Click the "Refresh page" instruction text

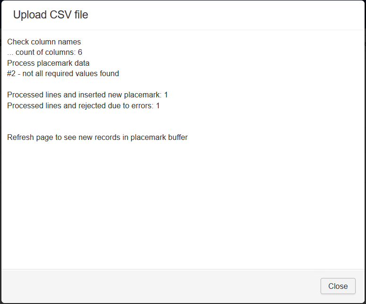pyautogui.click(x=97, y=138)
